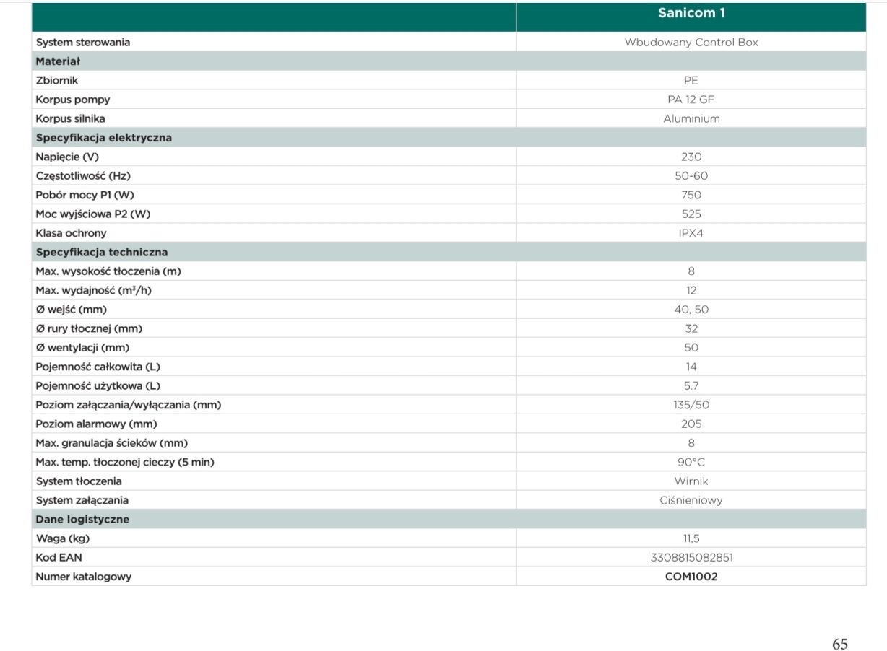Image resolution: width=887 pixels, height=651 pixels.
Task: Click the "Pojemność użytkowa (L)" label
Action: [98, 386]
